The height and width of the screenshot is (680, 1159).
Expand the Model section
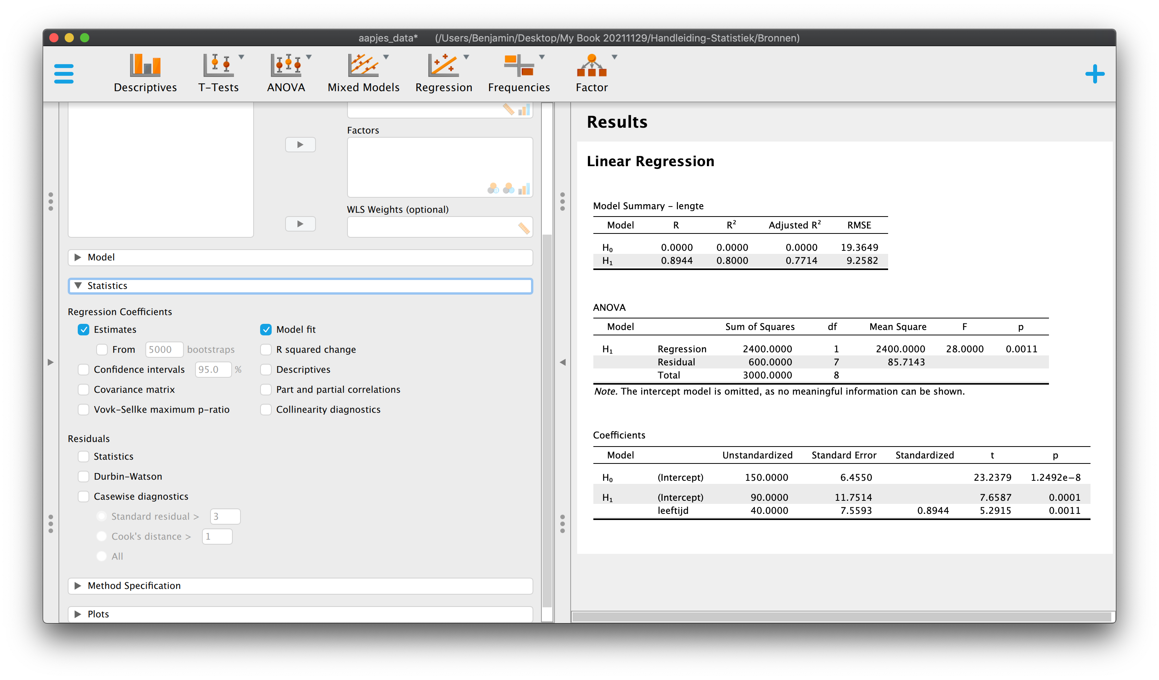[300, 257]
